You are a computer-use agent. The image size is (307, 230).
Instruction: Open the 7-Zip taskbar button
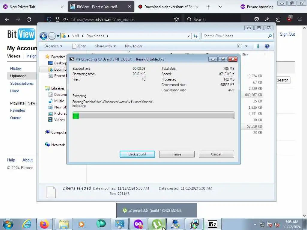click(213, 224)
